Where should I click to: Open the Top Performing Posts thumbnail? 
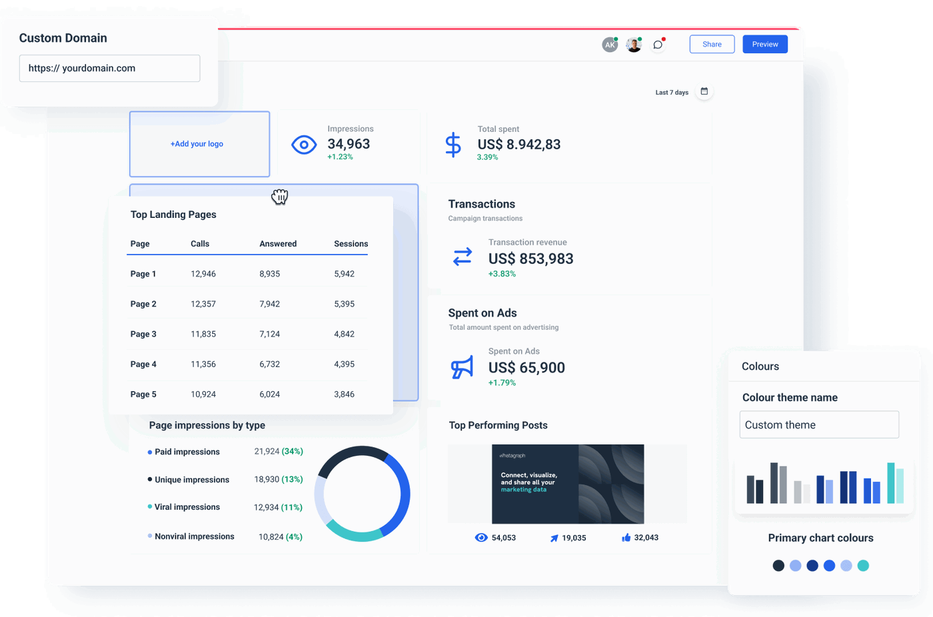coord(567,484)
